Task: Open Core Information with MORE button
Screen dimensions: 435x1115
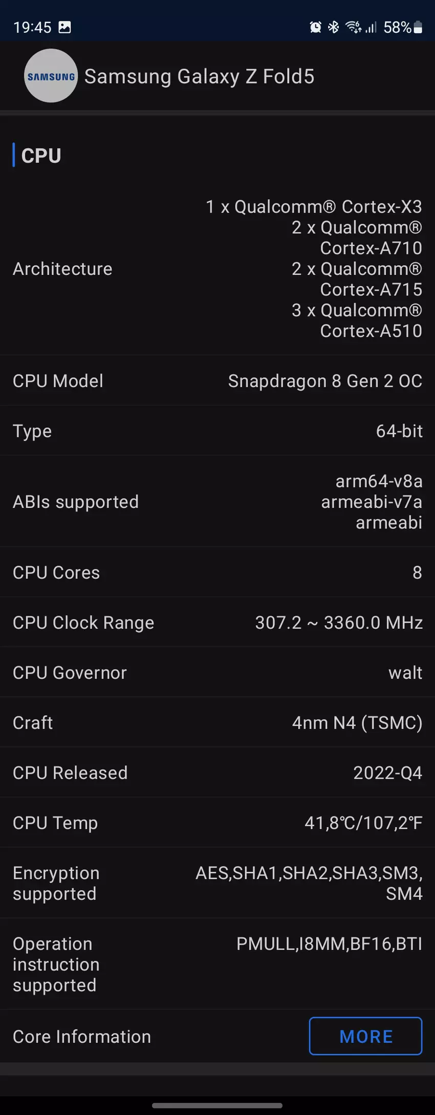Action: coord(365,1036)
